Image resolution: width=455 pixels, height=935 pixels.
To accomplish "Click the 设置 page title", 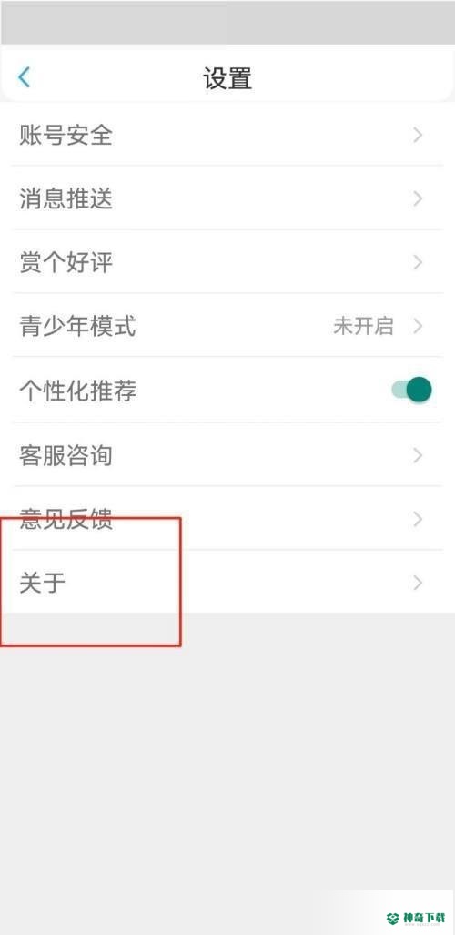I will tap(227, 78).
